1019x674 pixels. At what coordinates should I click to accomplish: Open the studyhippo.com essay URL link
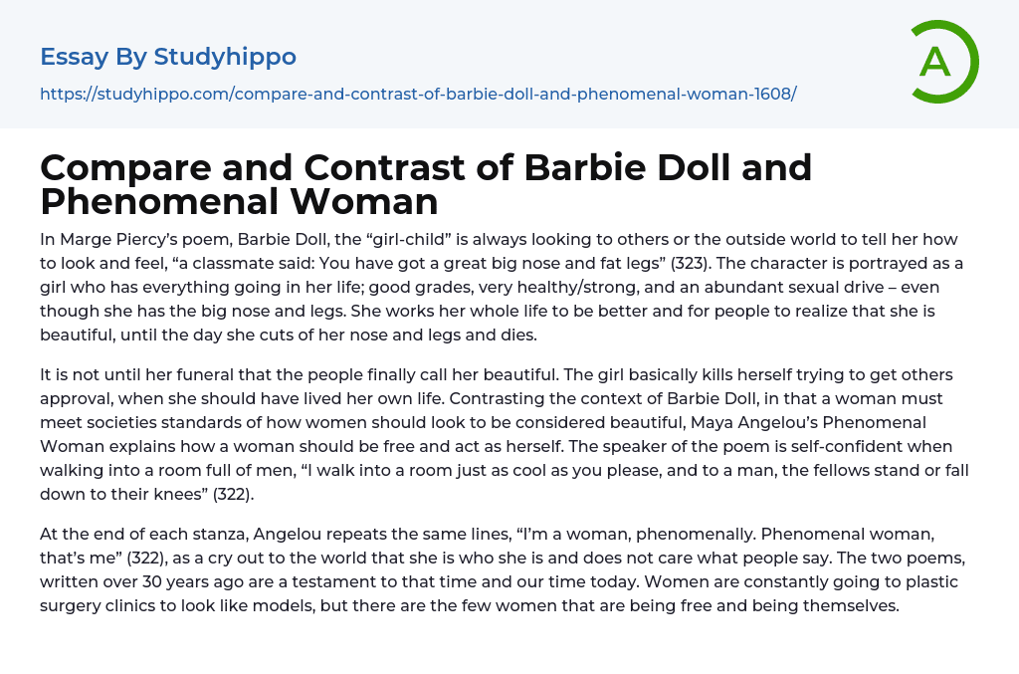(x=418, y=94)
